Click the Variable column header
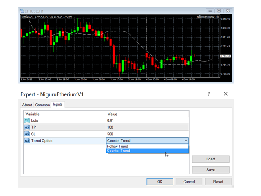 pos(32,114)
